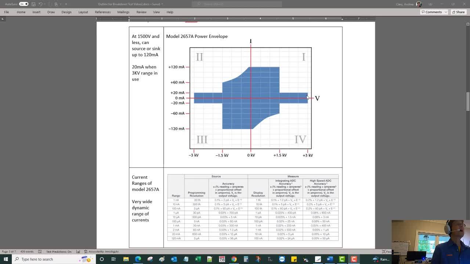Screen dimensions: 470x264
Task: Open the TSB app from the taskbar
Action: [222, 259]
